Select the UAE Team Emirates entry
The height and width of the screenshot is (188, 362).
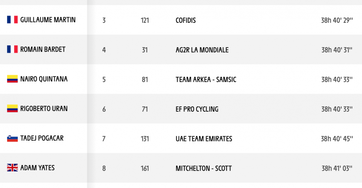tap(204, 139)
